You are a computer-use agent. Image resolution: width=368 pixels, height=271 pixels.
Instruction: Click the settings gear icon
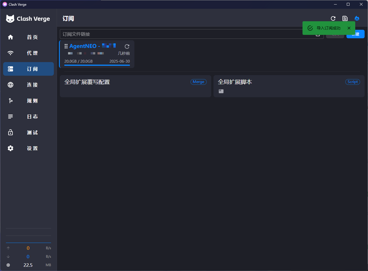click(10, 148)
